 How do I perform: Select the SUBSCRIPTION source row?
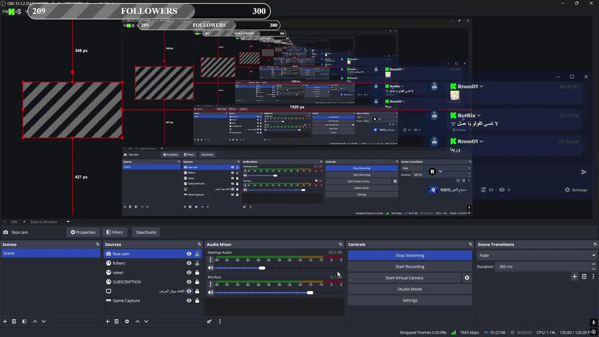point(153,282)
